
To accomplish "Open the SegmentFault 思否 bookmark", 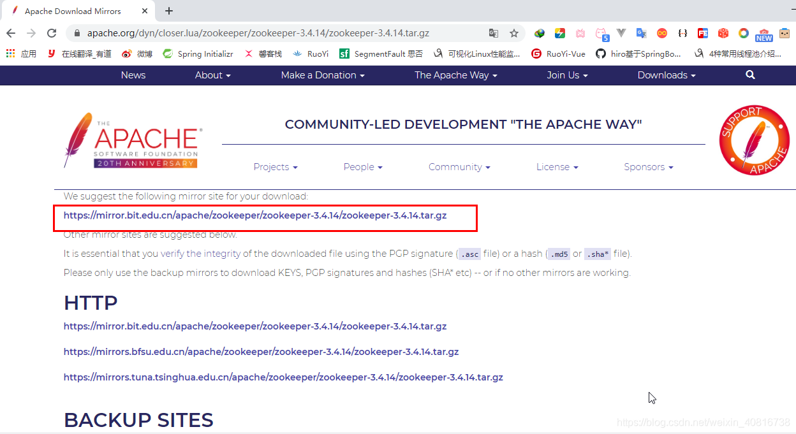I will [x=381, y=54].
